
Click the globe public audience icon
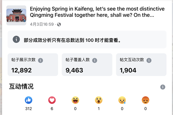[x=59, y=24]
